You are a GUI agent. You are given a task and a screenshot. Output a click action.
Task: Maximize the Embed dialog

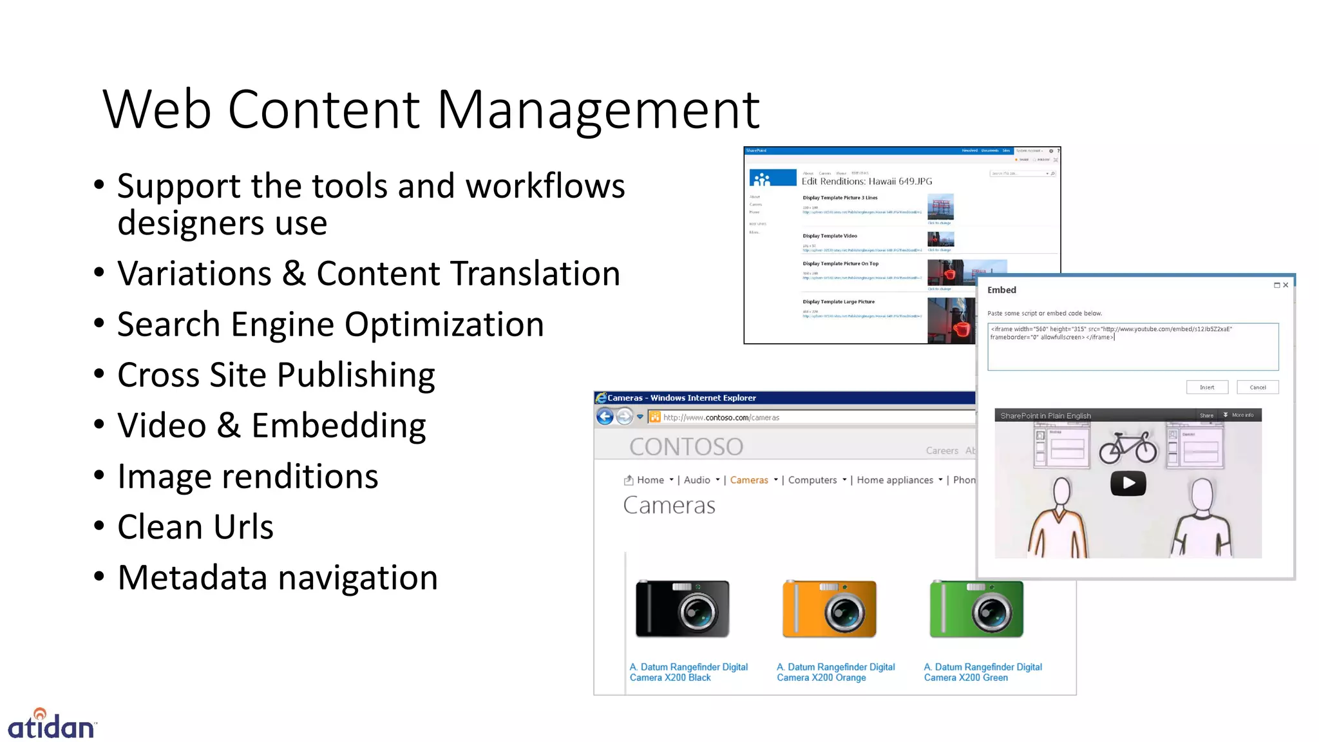coord(1276,285)
